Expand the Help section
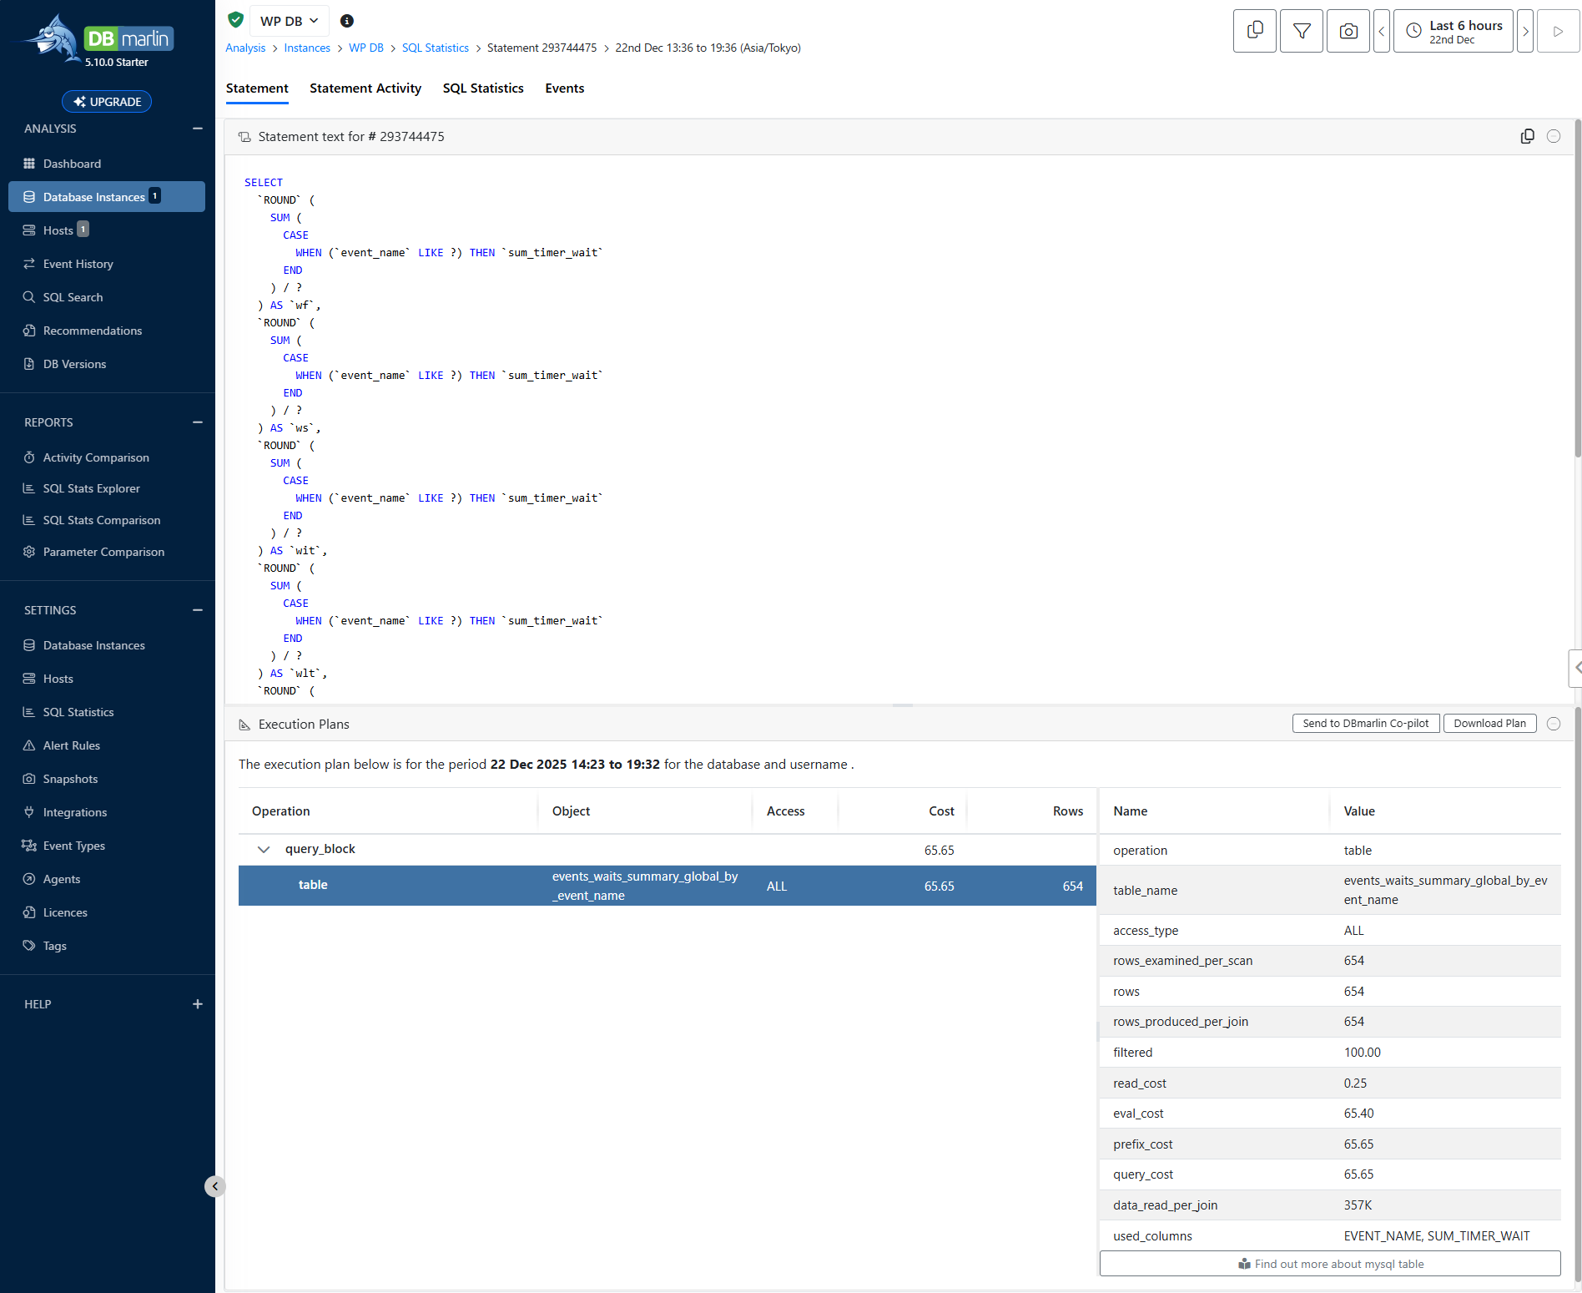 point(198,1004)
